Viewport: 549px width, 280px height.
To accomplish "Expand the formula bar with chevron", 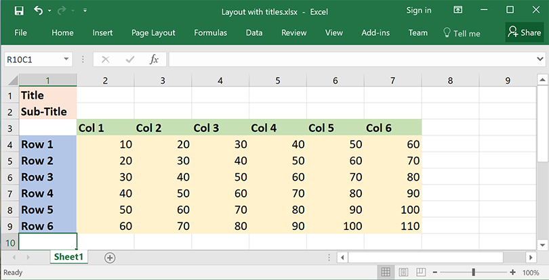I will [x=540, y=60].
